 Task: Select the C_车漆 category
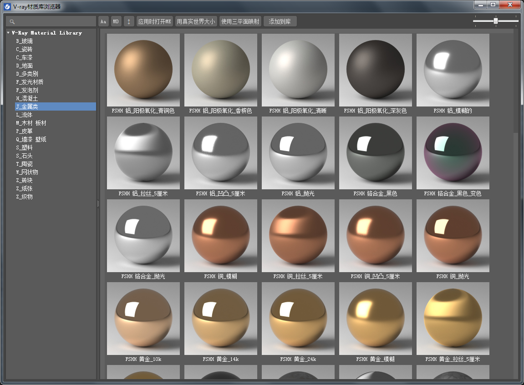(x=25, y=57)
